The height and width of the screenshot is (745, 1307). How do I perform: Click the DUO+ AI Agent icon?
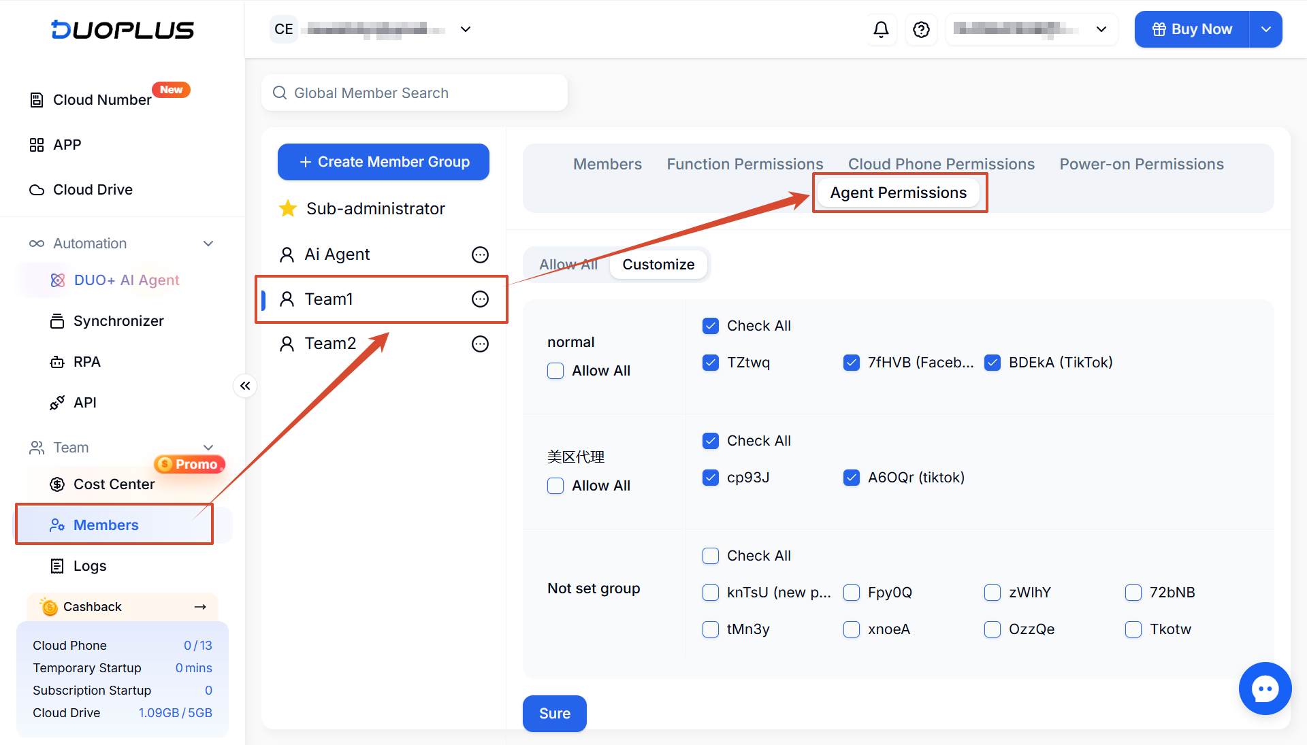(x=58, y=280)
